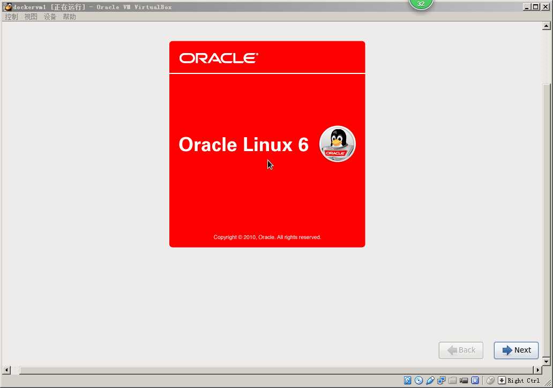553x388 pixels.
Task: Open the 帮助 (Help) menu
Action: coord(69,17)
